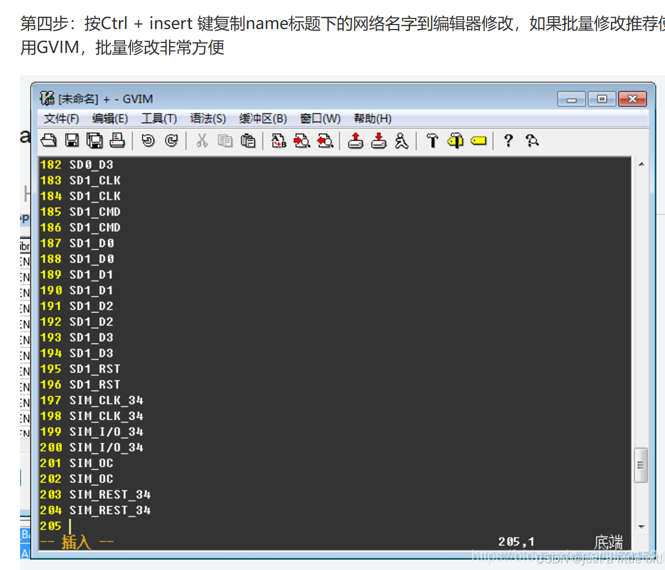Click the Help question mark icon

[x=508, y=141]
